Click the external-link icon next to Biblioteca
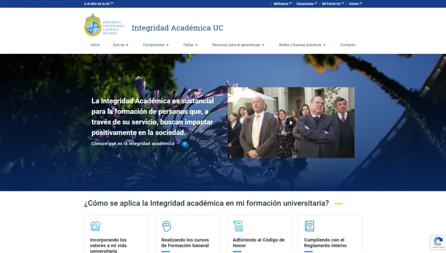 [x=290, y=3]
